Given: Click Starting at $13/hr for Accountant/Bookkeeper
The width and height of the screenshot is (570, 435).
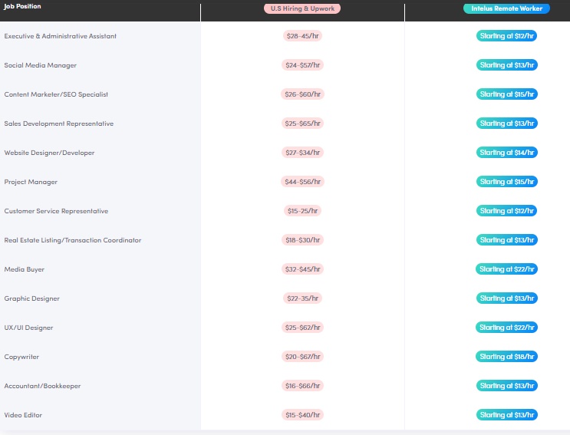Looking at the screenshot, I should coord(507,386).
